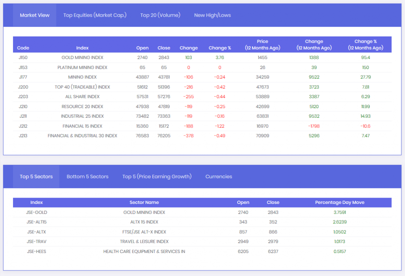Switch to the Market View tab
The image size is (405, 276).
pyautogui.click(x=35, y=15)
